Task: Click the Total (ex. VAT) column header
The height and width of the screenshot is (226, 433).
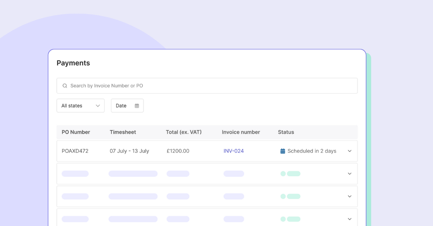Action: point(184,132)
